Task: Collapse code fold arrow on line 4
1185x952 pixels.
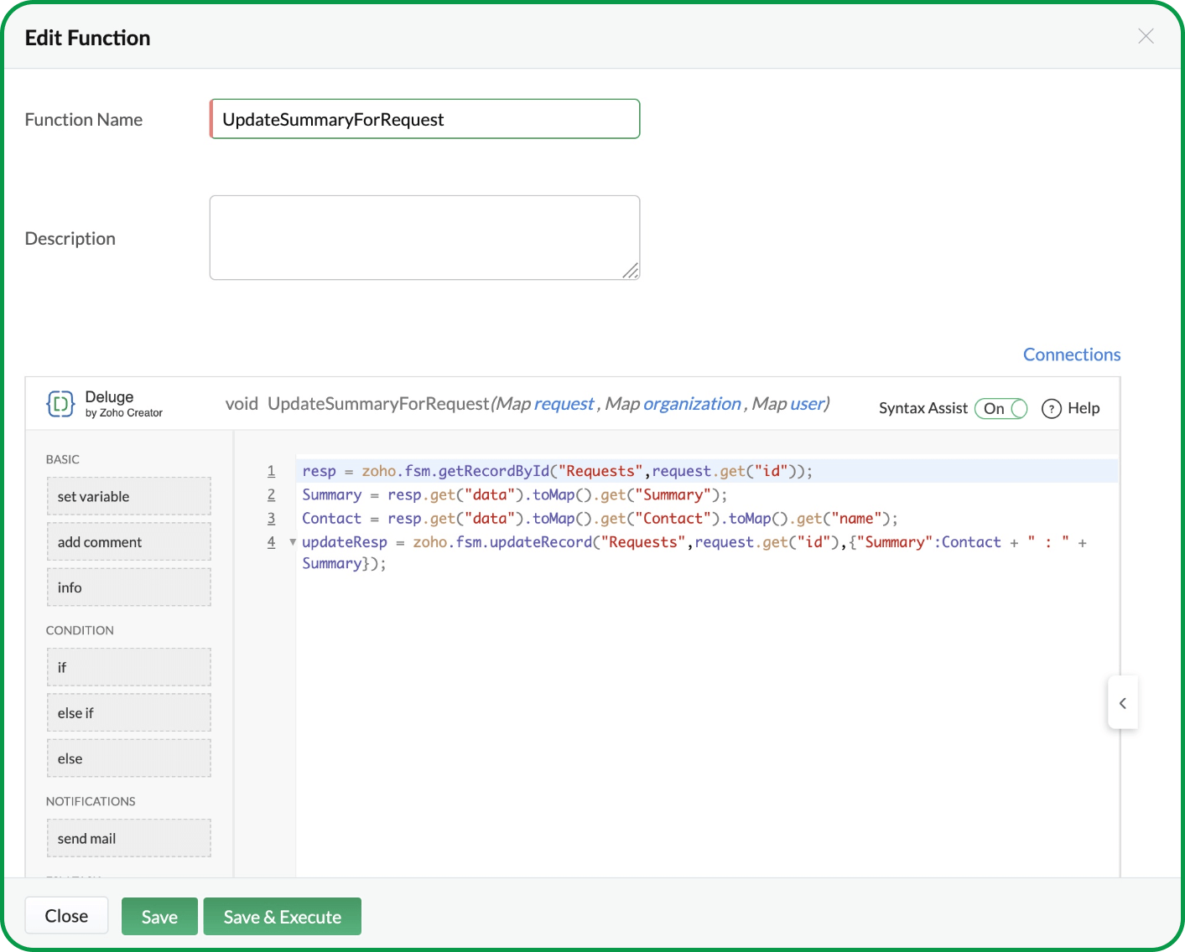Action: 293,542
